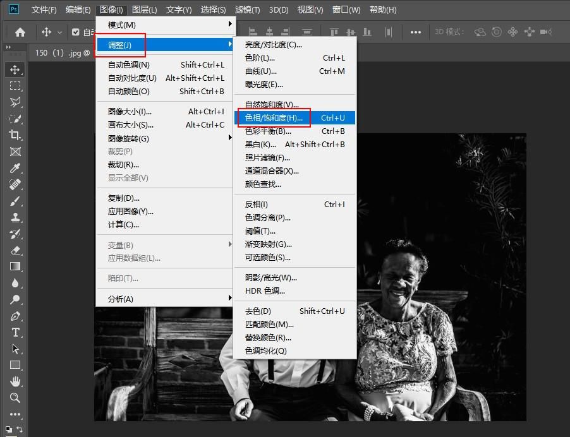Select the Rectangular Marquee tool
This screenshot has width=570, height=437.
pos(15,86)
